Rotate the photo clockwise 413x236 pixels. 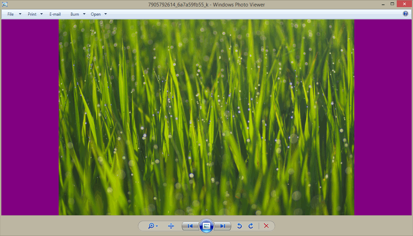click(251, 226)
